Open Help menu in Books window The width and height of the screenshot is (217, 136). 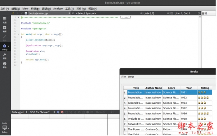(x=131, y=77)
